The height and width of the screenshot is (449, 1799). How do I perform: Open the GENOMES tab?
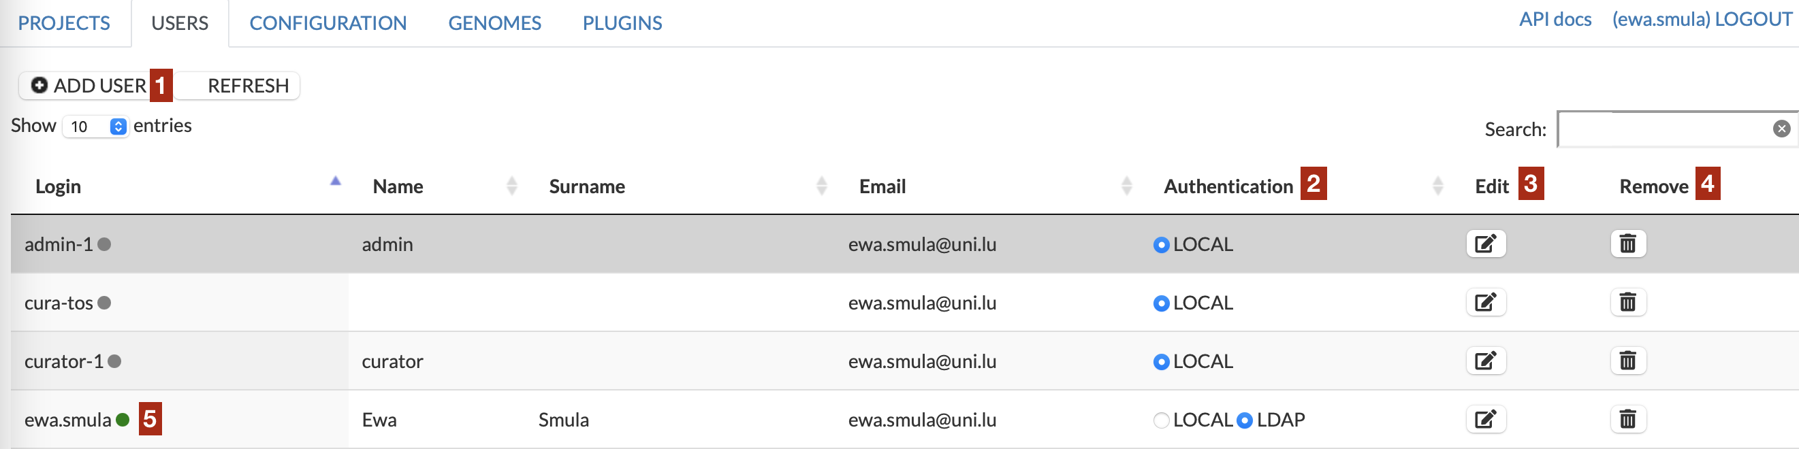[494, 24]
